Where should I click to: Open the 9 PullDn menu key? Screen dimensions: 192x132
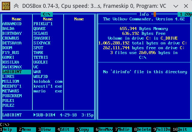pyautogui.click(x=162, y=129)
